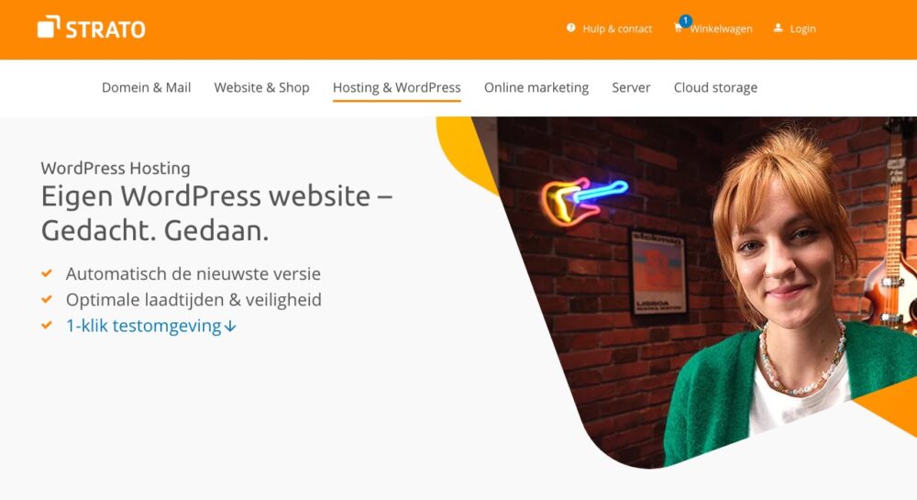Viewport: 917px width, 500px height.
Task: Open the Hulp & contact link
Action: pos(617,28)
